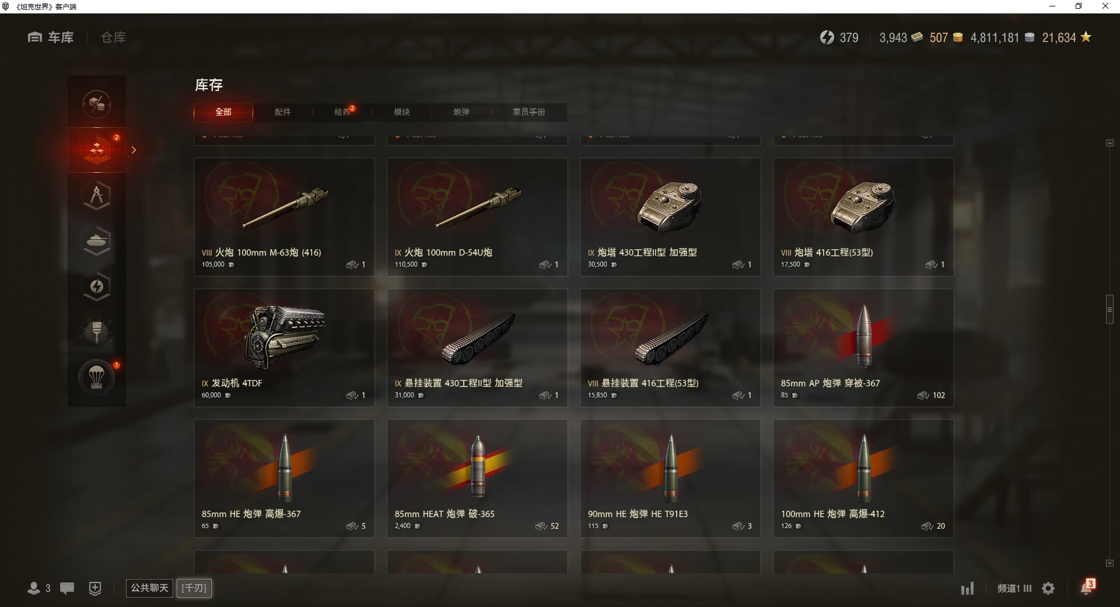Click the scrollbar down arrow

point(1109,563)
